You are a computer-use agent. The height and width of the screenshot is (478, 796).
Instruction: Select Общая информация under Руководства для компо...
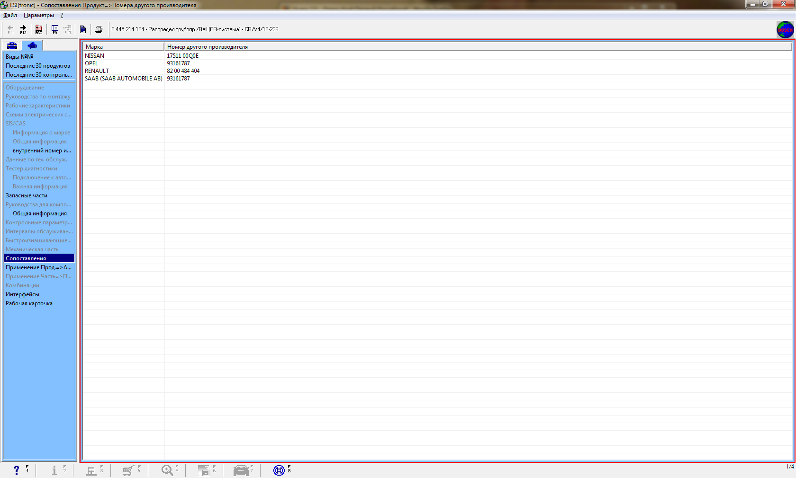pos(40,213)
